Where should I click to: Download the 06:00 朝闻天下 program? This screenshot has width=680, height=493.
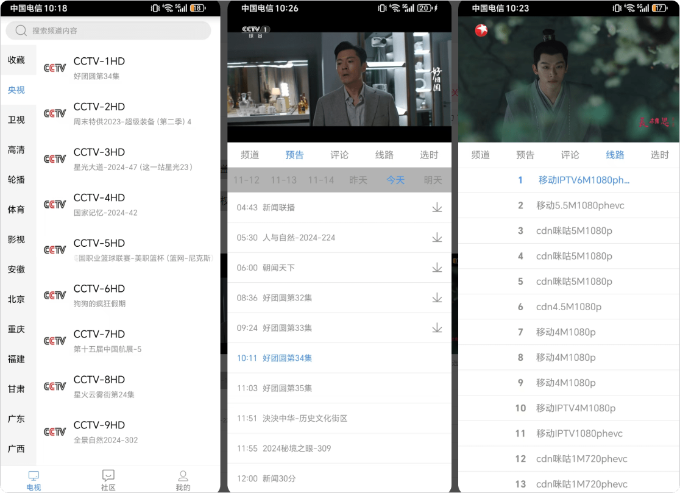tap(437, 268)
